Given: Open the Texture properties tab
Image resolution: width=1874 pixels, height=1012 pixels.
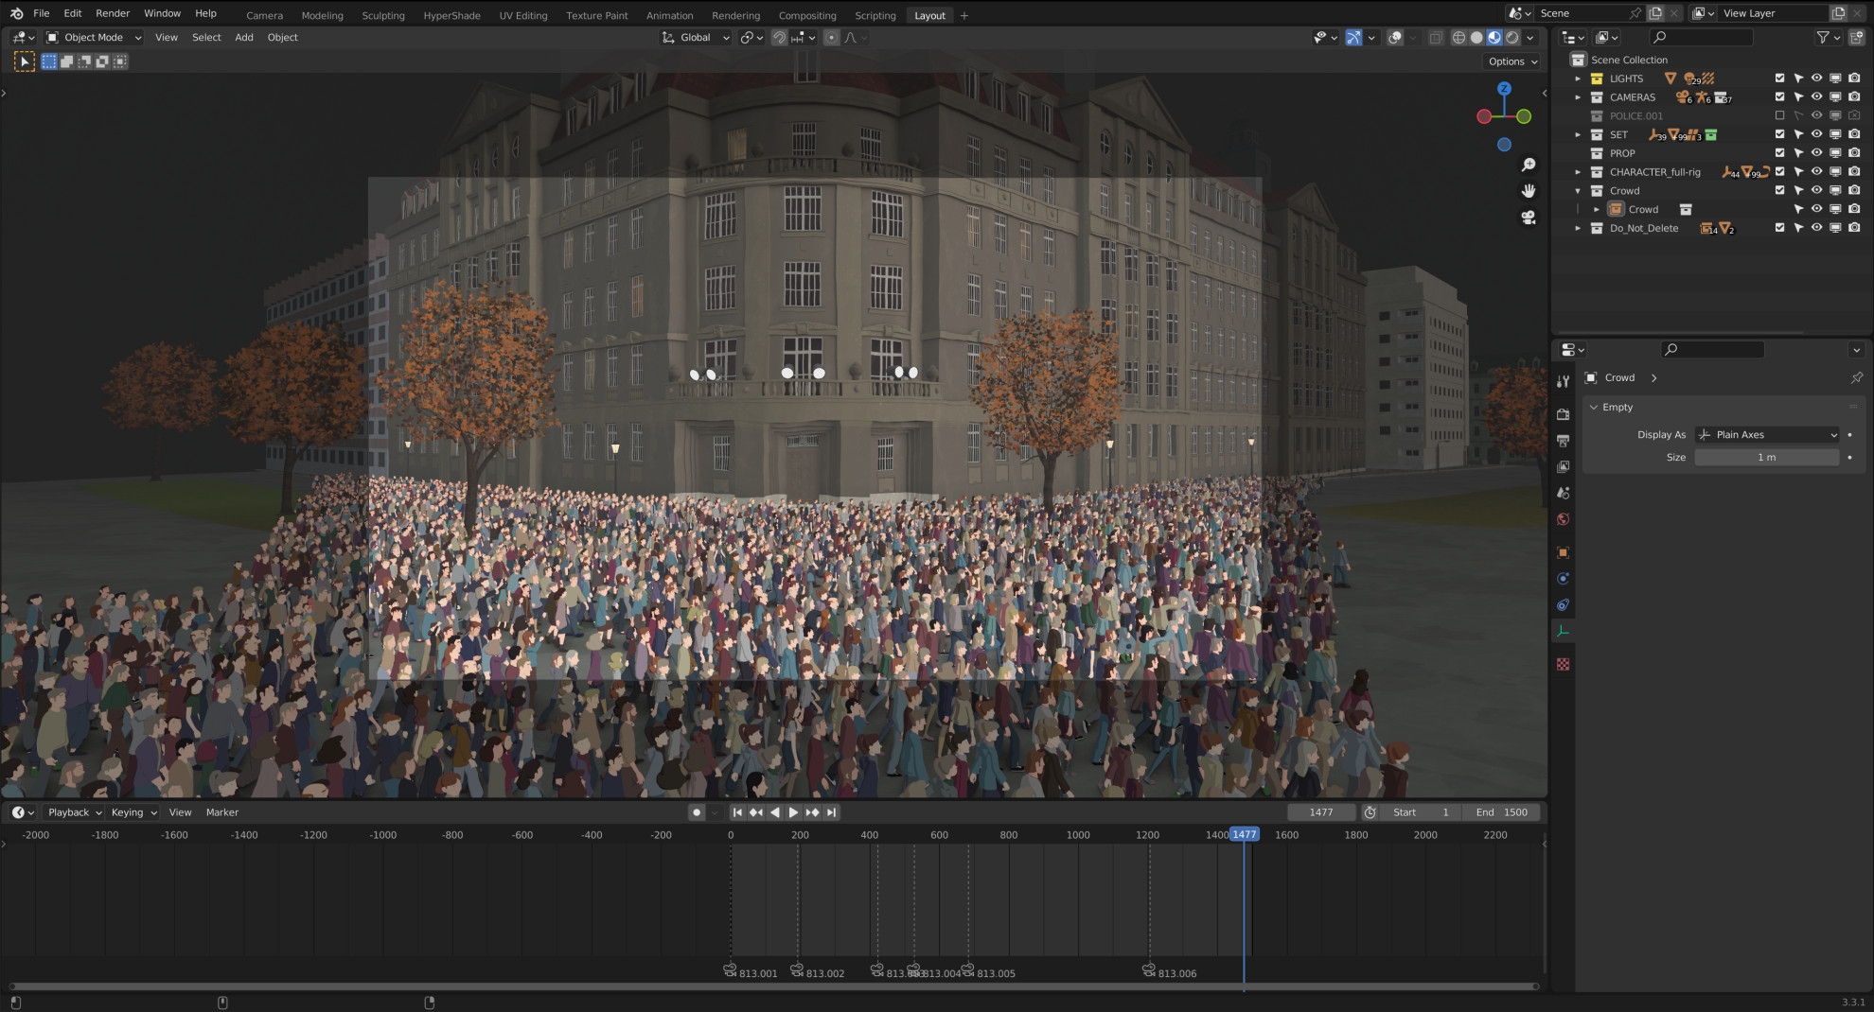Looking at the screenshot, I should point(1563,665).
